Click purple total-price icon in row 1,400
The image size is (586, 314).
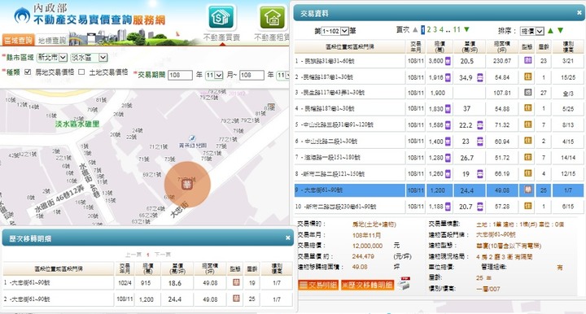[448, 141]
